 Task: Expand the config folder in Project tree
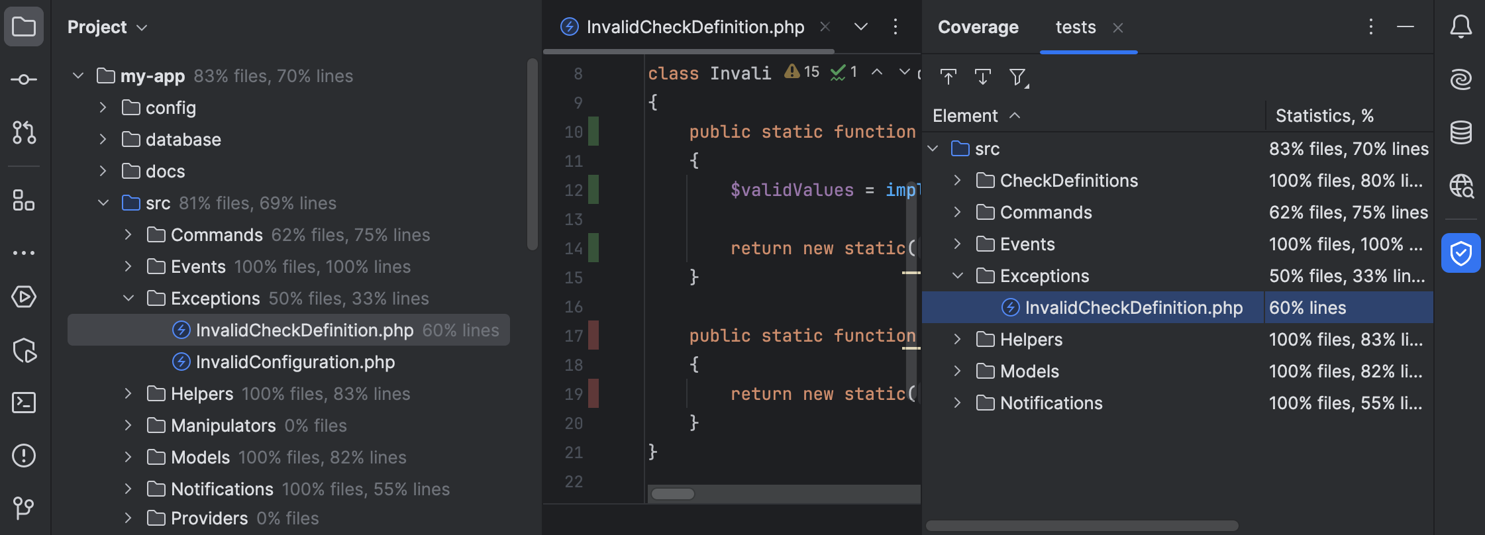103,107
